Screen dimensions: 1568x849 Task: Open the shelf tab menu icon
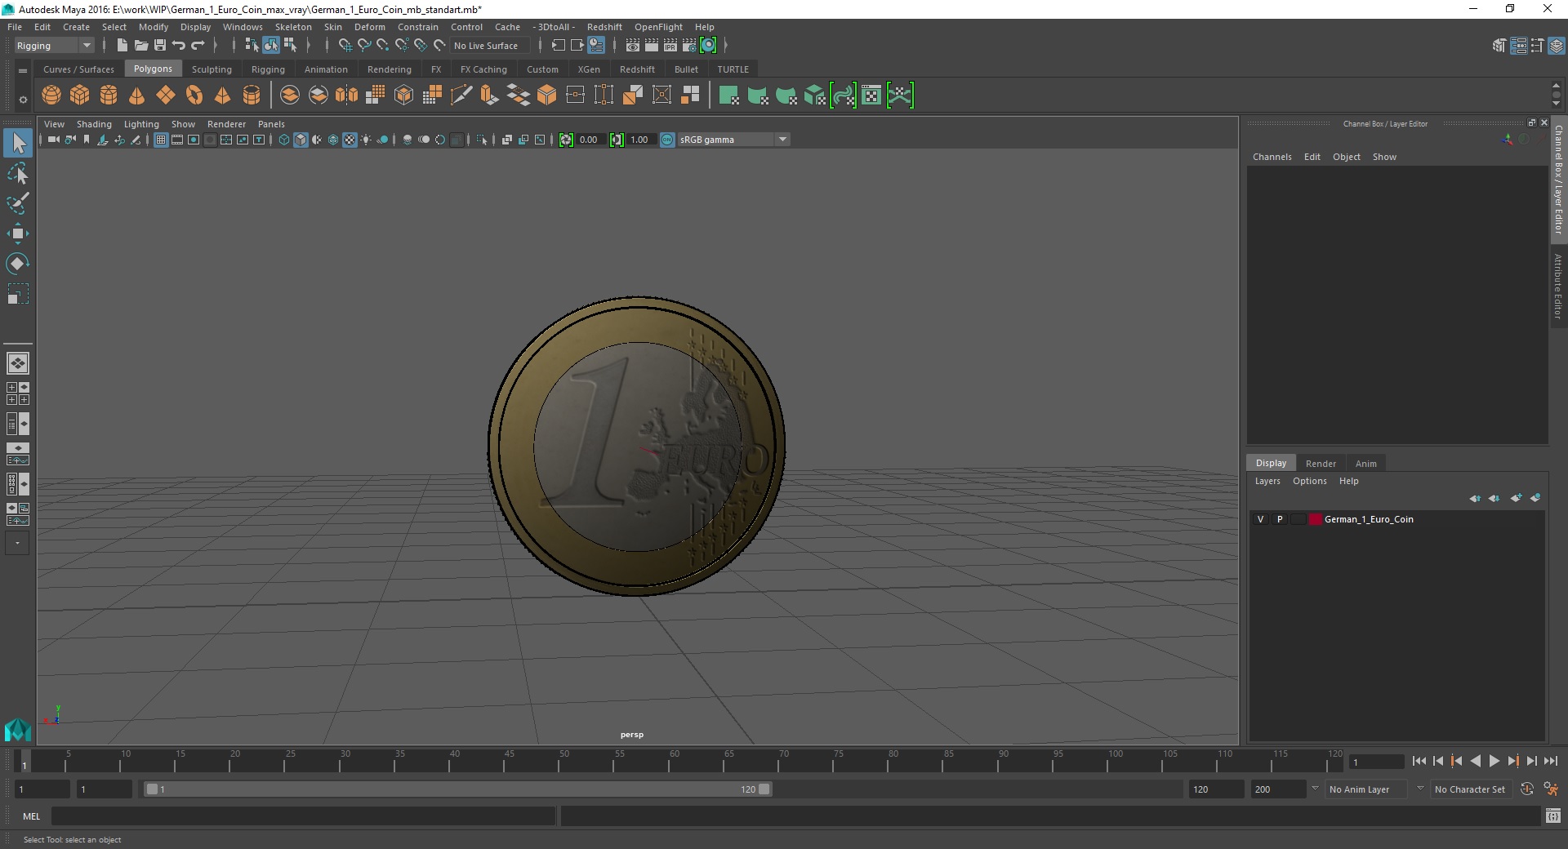[23, 71]
